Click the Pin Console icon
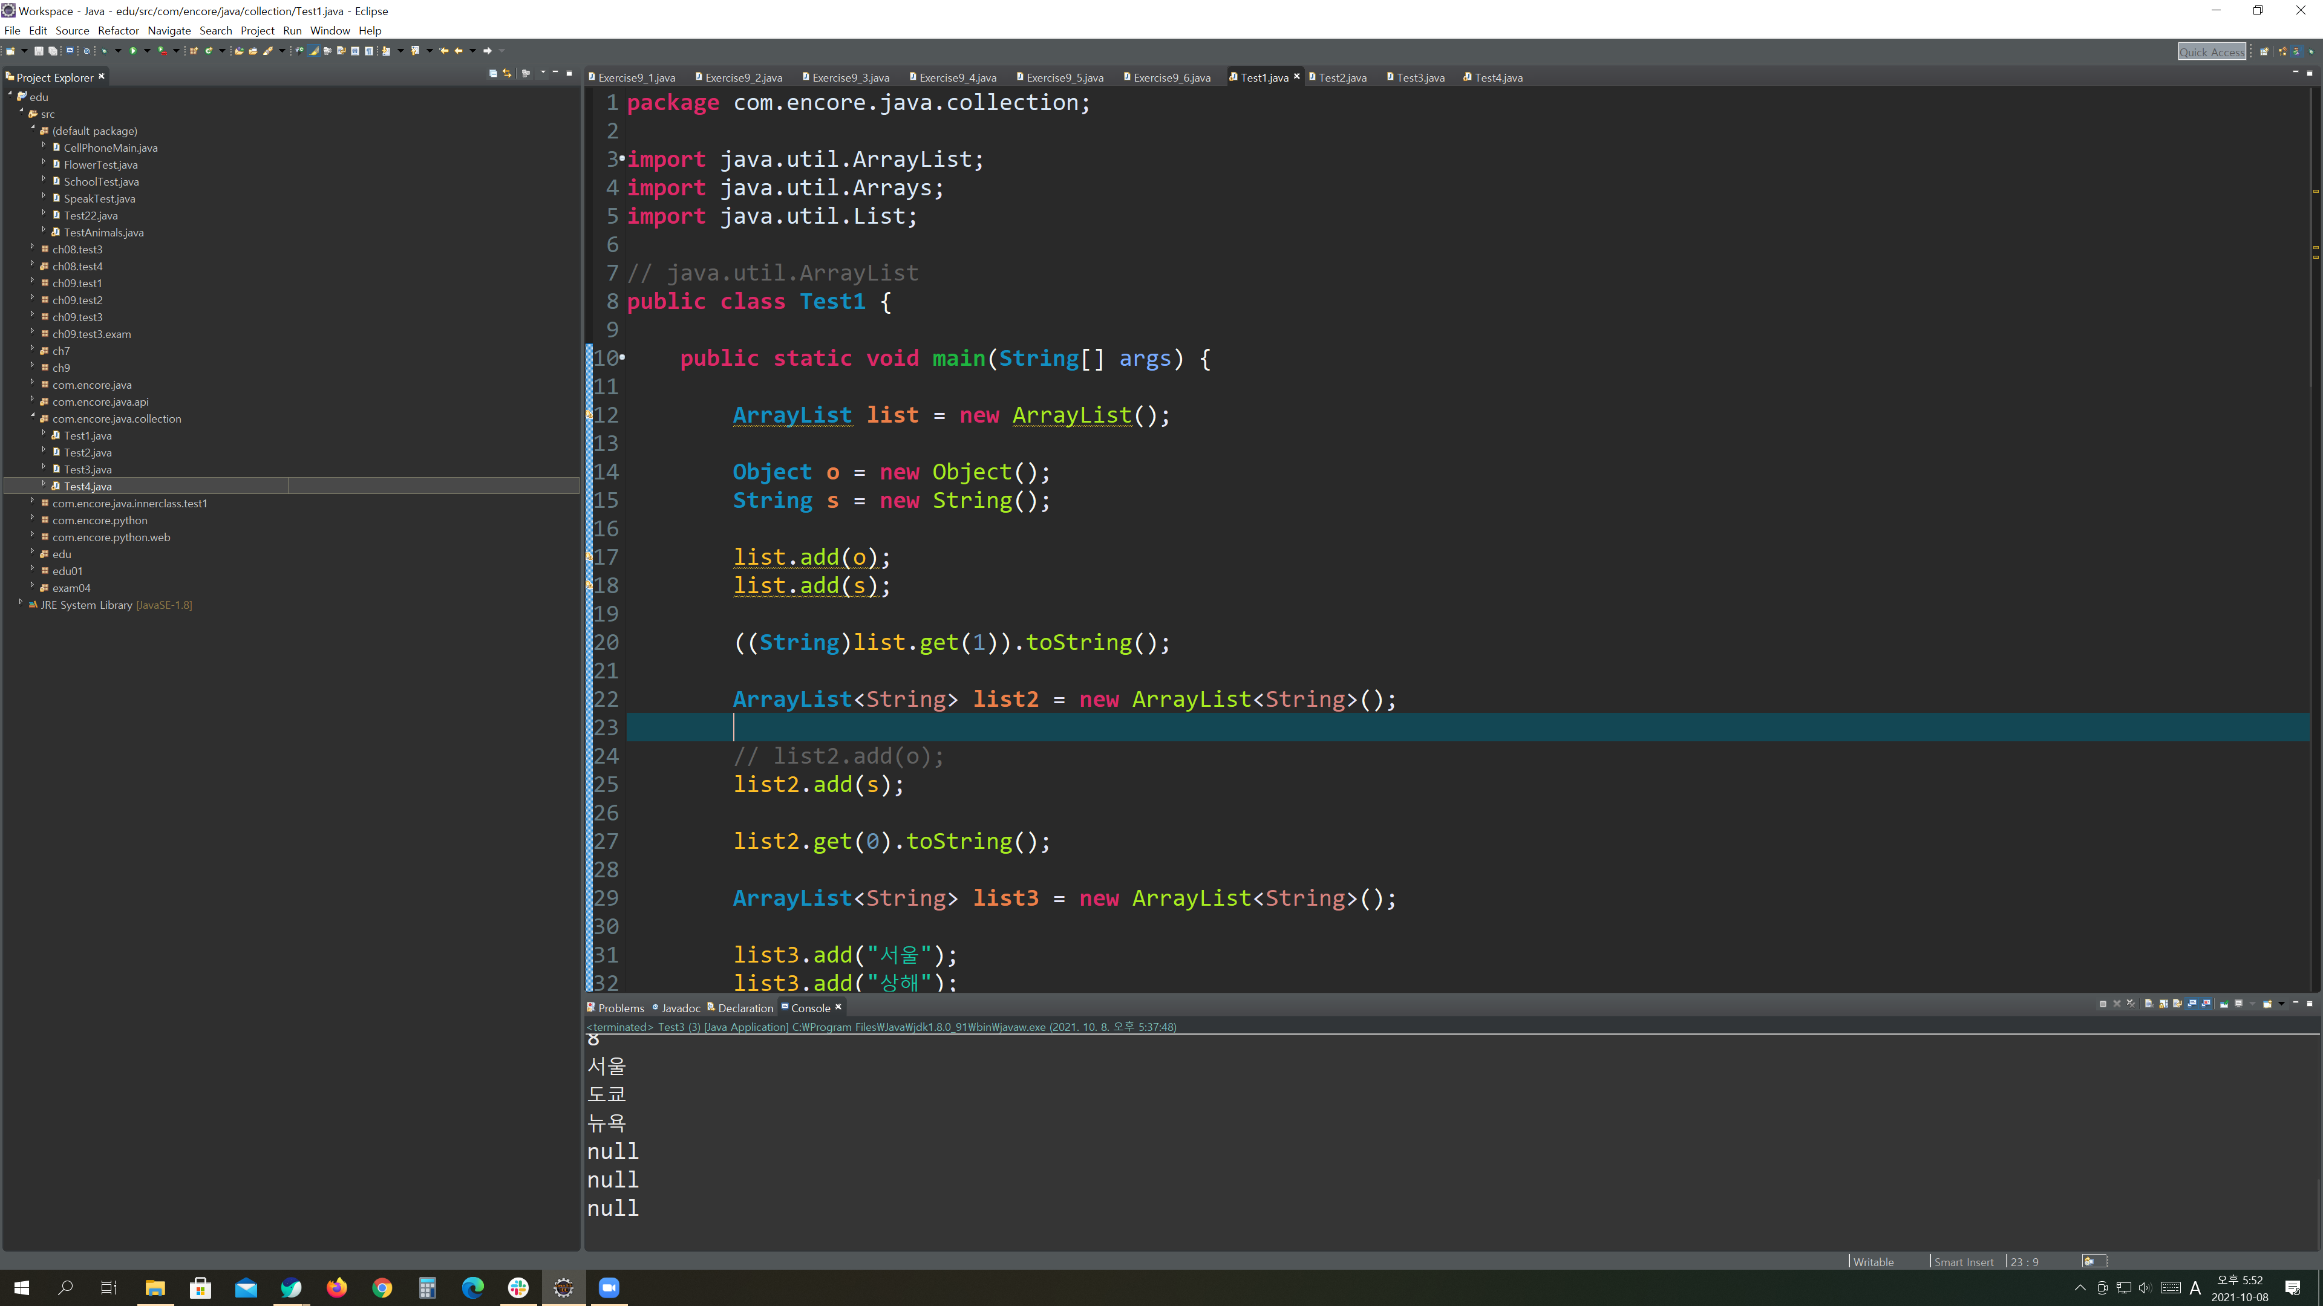Screen dimensions: 2323x1306 pyautogui.click(x=2224, y=1004)
